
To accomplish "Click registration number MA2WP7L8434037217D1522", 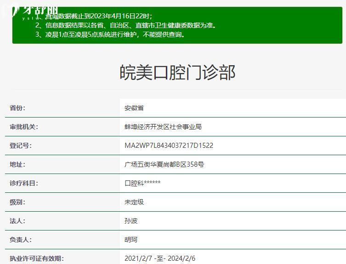I will click(x=169, y=146).
